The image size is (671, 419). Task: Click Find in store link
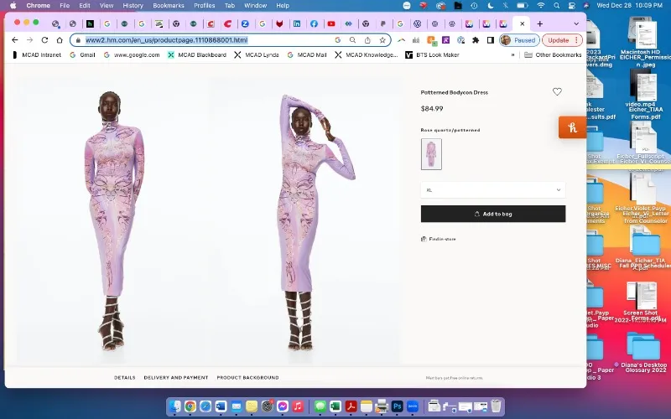pos(439,239)
